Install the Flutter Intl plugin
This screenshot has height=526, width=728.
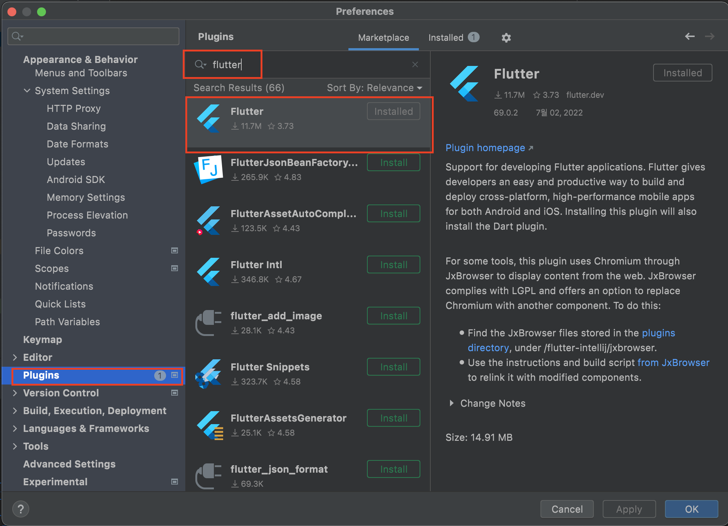click(x=393, y=265)
